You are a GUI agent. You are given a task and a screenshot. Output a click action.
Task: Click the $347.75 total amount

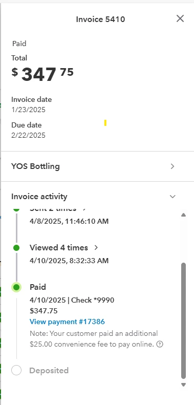(x=42, y=74)
